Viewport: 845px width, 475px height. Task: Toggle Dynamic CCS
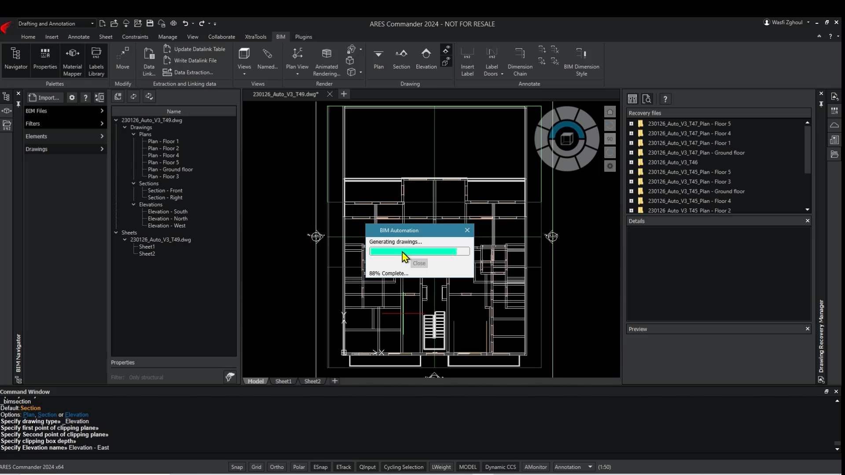(x=500, y=467)
